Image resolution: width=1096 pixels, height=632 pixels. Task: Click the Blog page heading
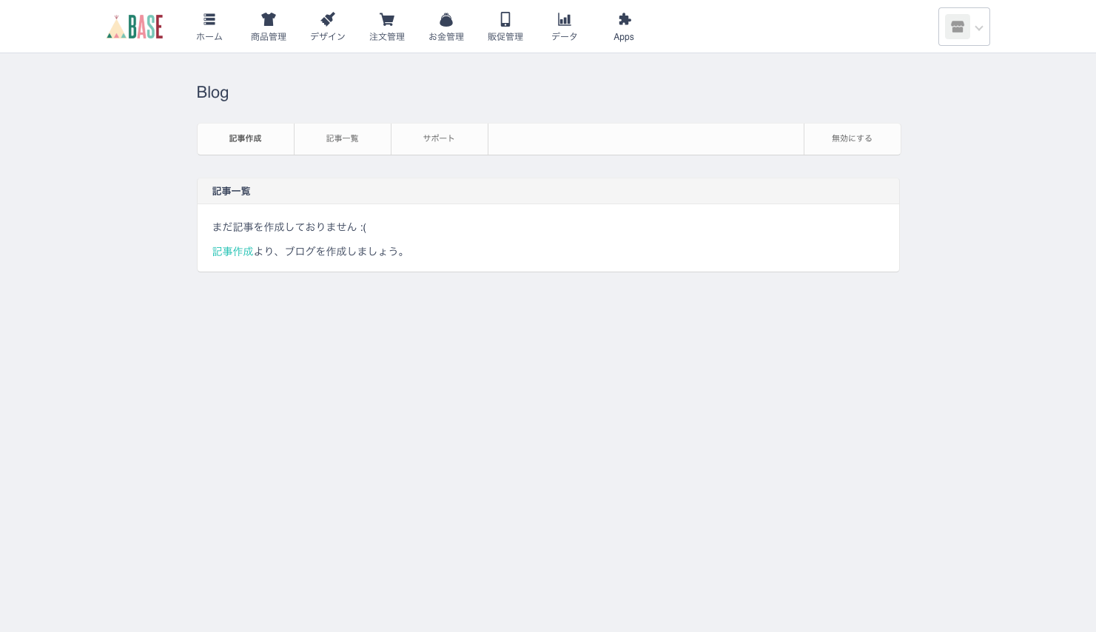tap(212, 93)
